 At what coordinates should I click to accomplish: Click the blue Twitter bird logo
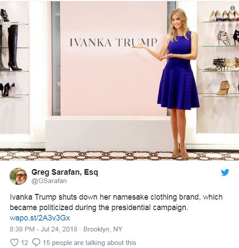pyautogui.click(x=225, y=173)
